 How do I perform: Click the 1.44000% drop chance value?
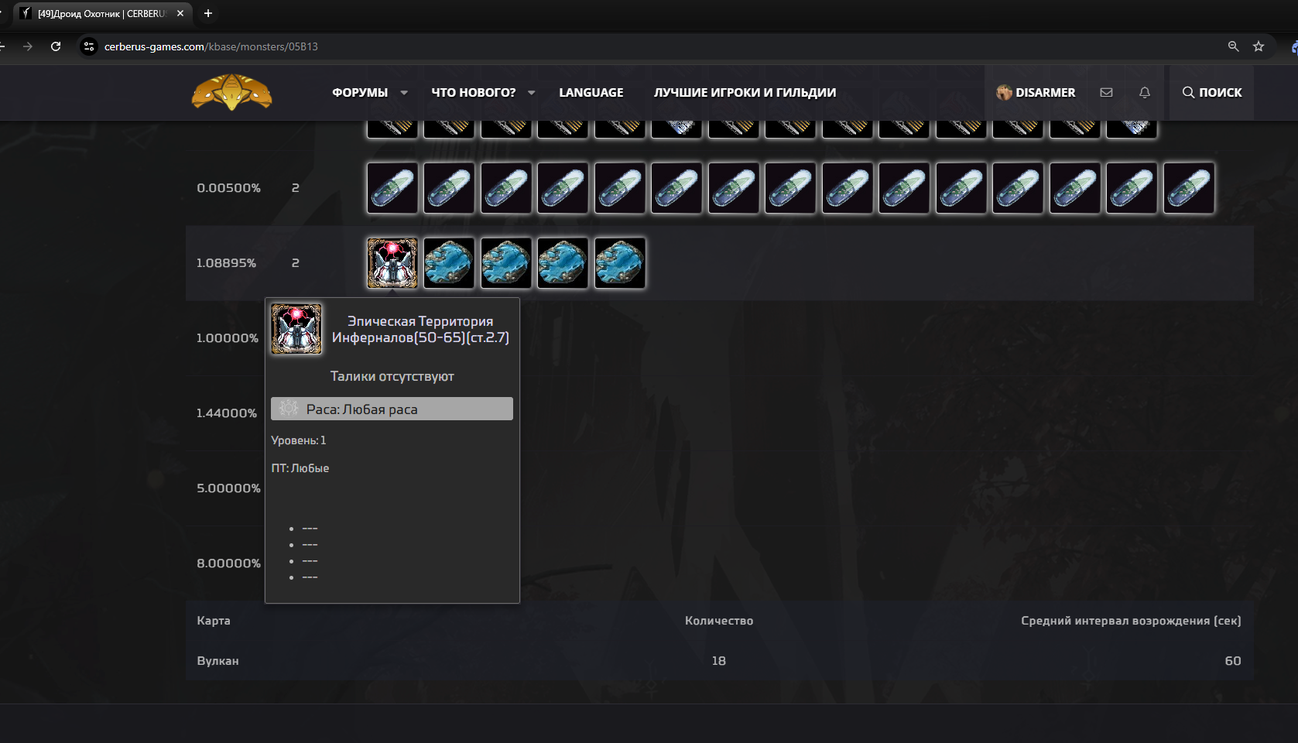[x=227, y=413]
